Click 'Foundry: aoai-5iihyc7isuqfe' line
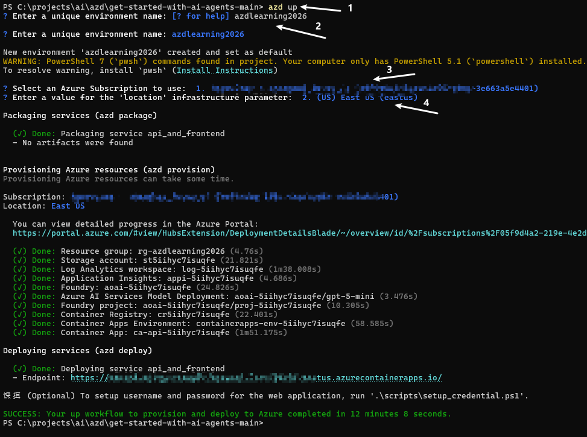The image size is (587, 437). pyautogui.click(x=125, y=288)
